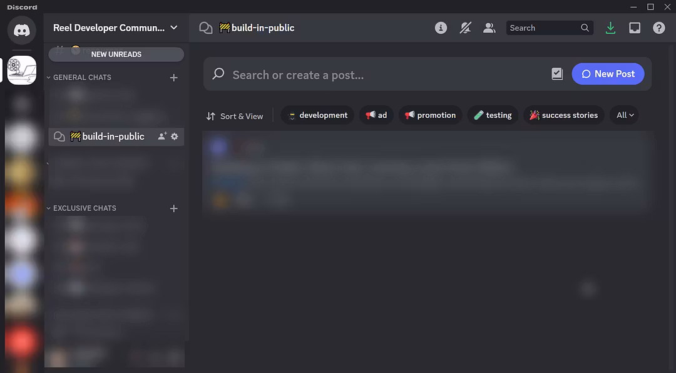
Task: Select the Reel Developer Community server icon
Action: coord(22,70)
